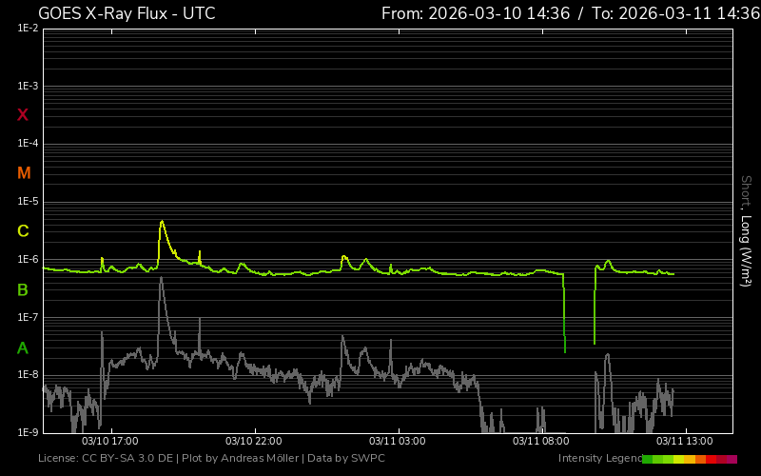Select the yellow C flare class label
761x476 pixels.
pyautogui.click(x=23, y=231)
